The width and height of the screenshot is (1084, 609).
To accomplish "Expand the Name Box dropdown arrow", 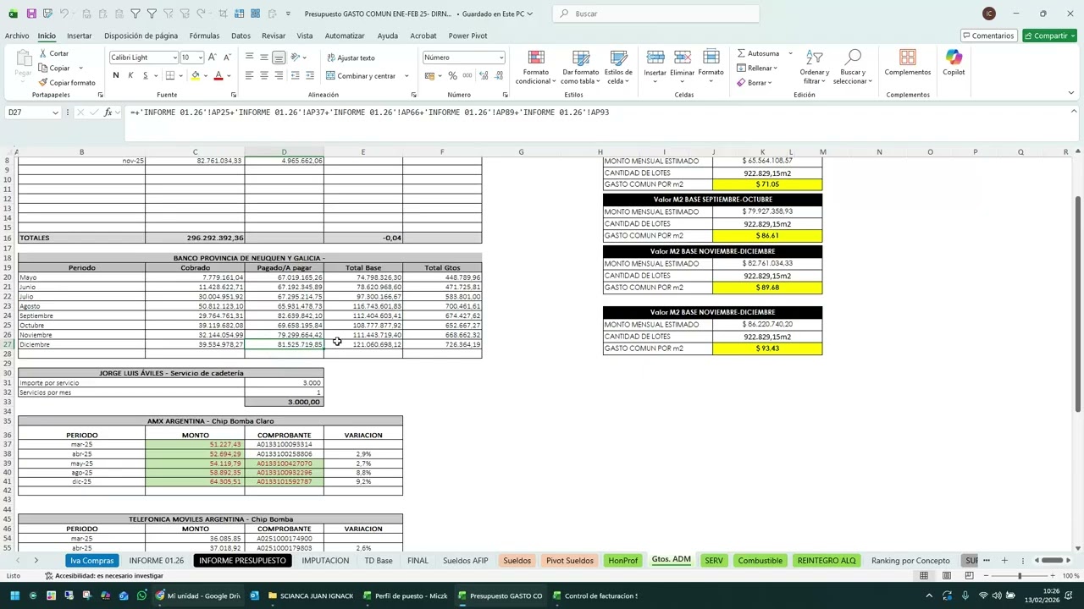I will click(55, 112).
